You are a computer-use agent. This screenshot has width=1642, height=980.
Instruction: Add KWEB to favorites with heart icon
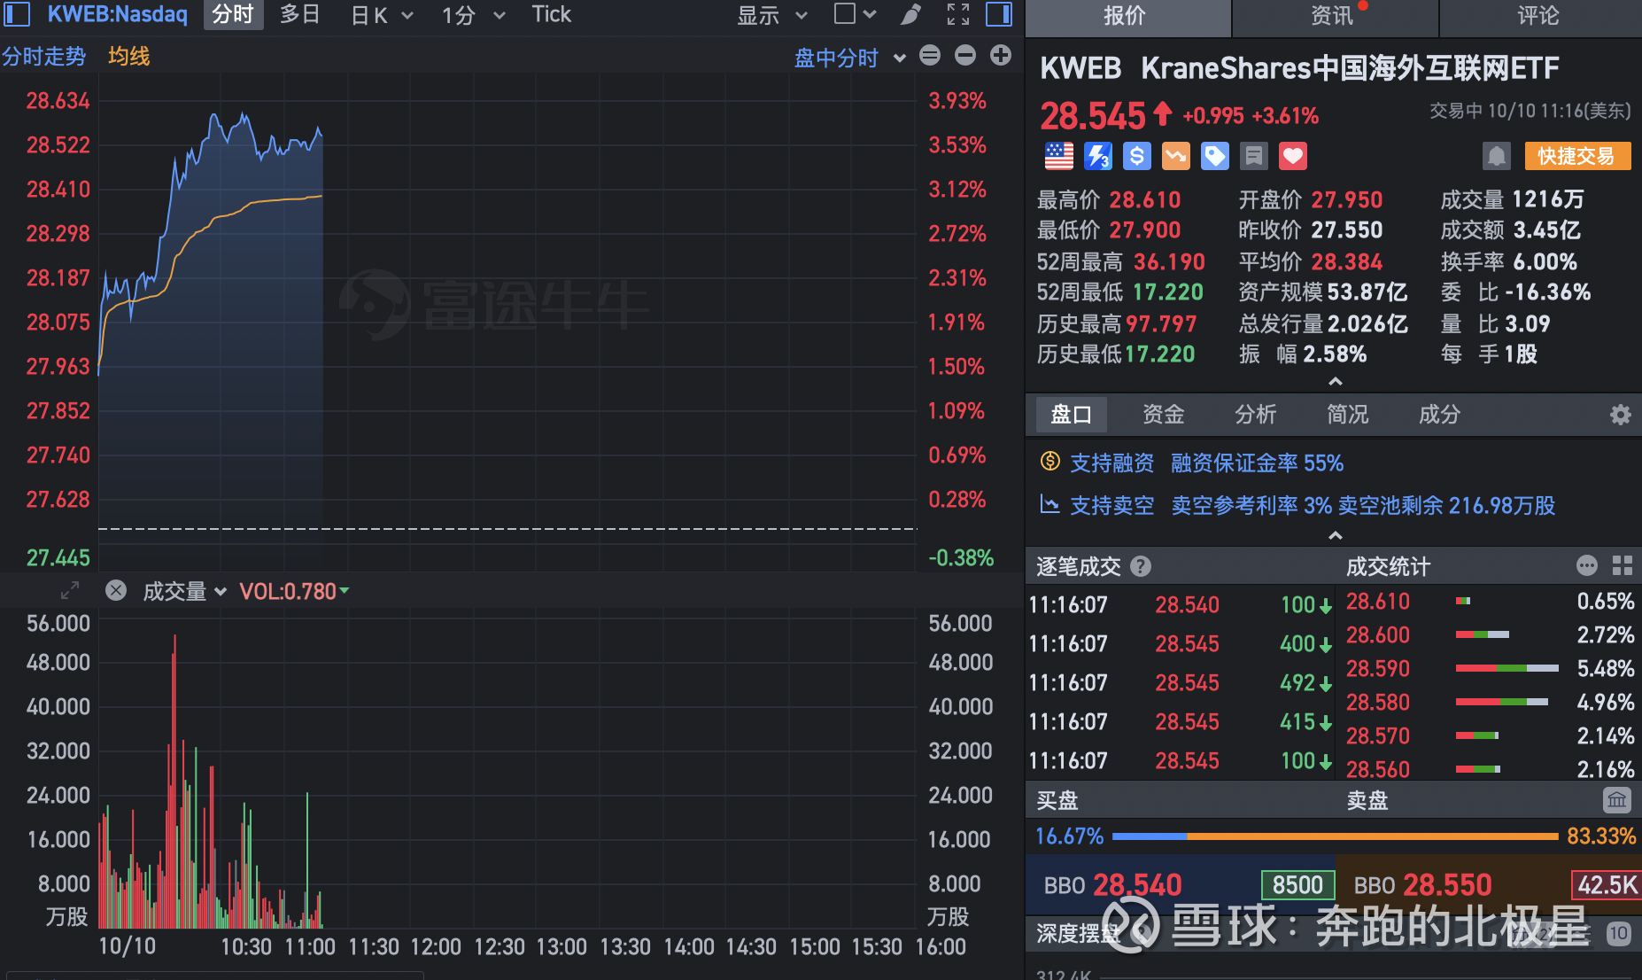click(1292, 156)
